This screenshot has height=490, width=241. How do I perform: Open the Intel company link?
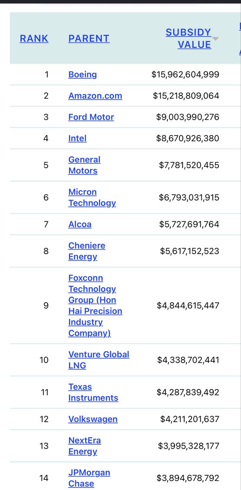pos(77,138)
